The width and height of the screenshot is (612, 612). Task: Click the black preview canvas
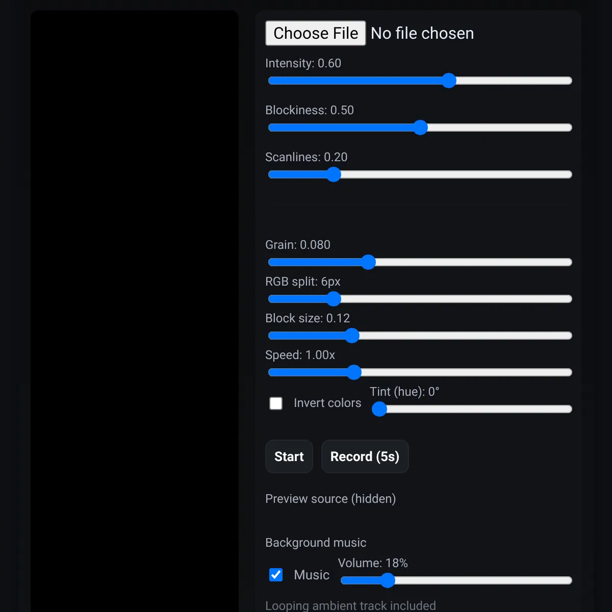(x=135, y=311)
